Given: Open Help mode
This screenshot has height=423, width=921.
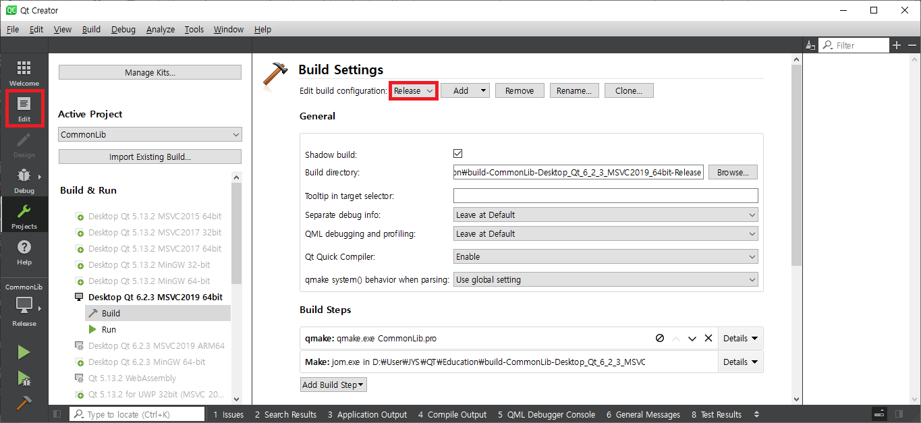Looking at the screenshot, I should click(24, 252).
